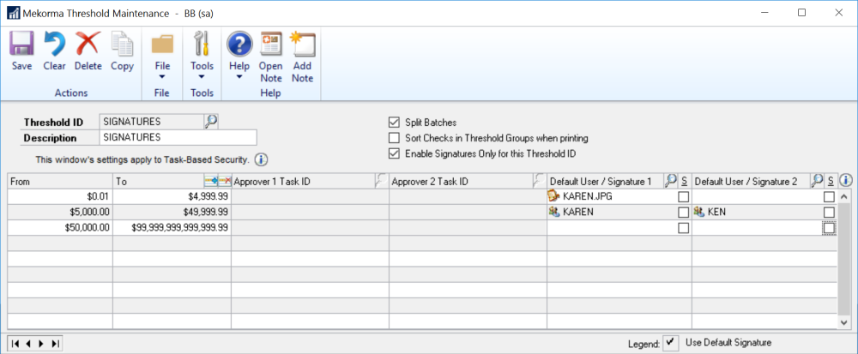Check Signature 1 checkbox on $50,000.00 row
This screenshot has width=858, height=354.
(684, 228)
